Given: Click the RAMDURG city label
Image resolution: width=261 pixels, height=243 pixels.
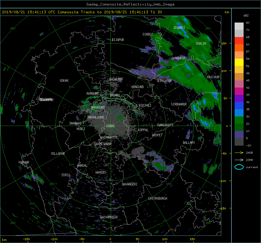Looking at the screenshot, I should coord(93,94).
